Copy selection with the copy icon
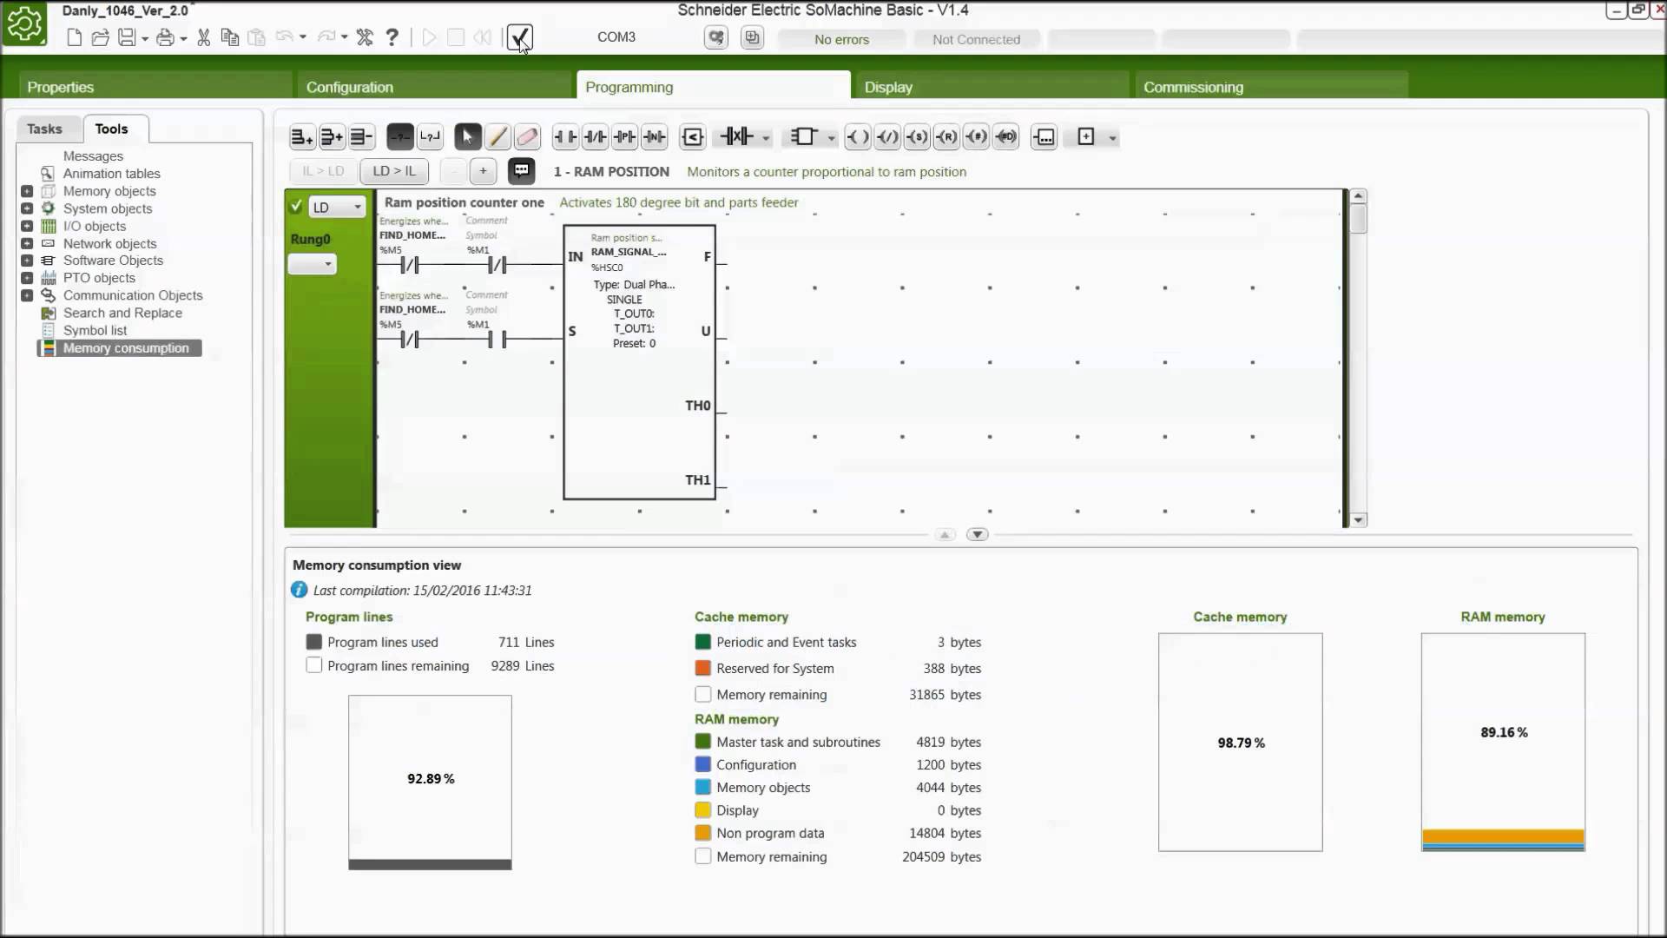This screenshot has height=938, width=1667. 230,37
